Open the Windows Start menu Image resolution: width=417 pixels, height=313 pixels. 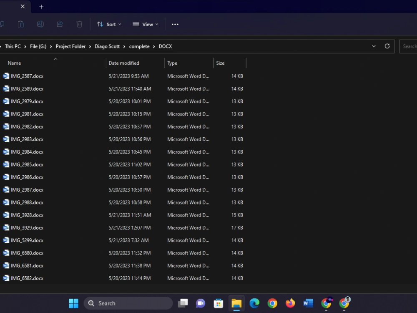(x=73, y=303)
